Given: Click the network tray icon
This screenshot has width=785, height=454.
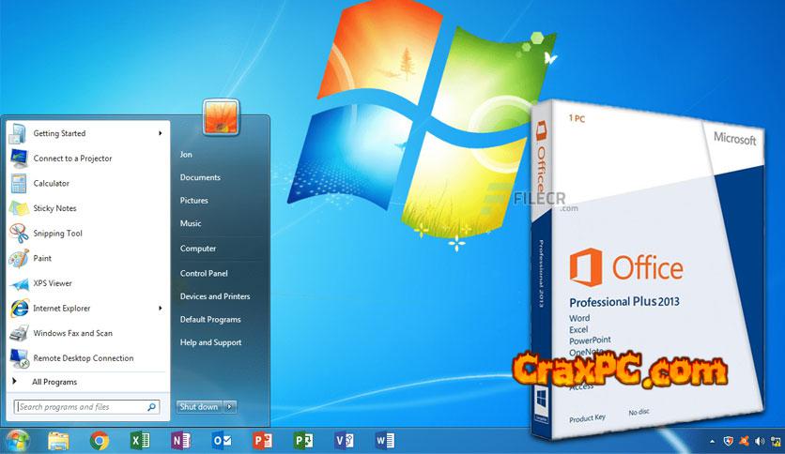Looking at the screenshot, I should (x=776, y=441).
